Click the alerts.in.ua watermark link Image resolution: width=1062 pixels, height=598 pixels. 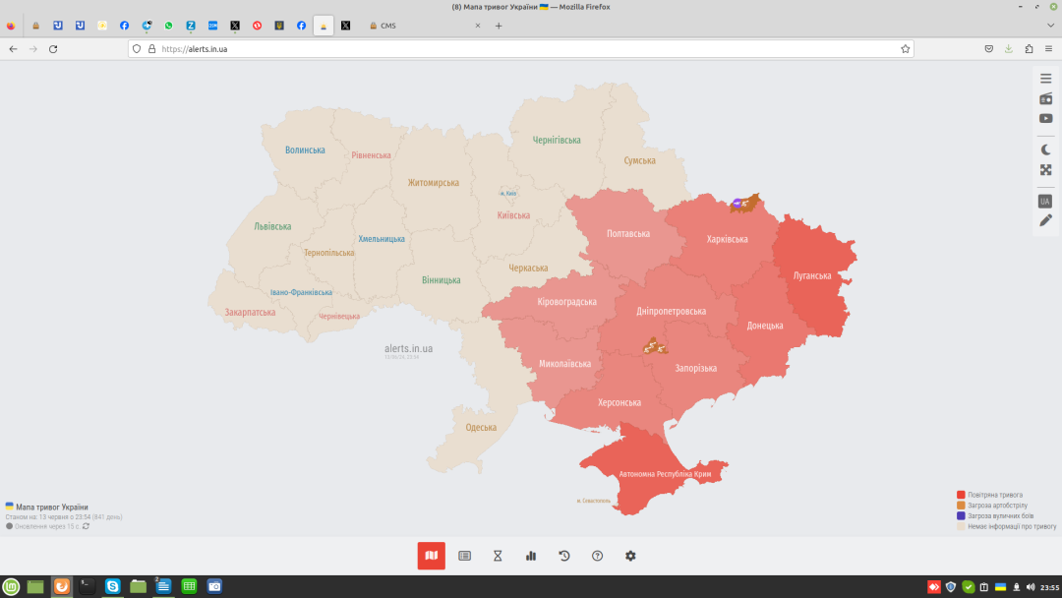[x=407, y=346]
